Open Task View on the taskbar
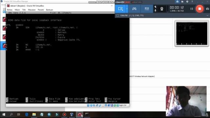The height and width of the screenshot is (118, 210). point(19,114)
